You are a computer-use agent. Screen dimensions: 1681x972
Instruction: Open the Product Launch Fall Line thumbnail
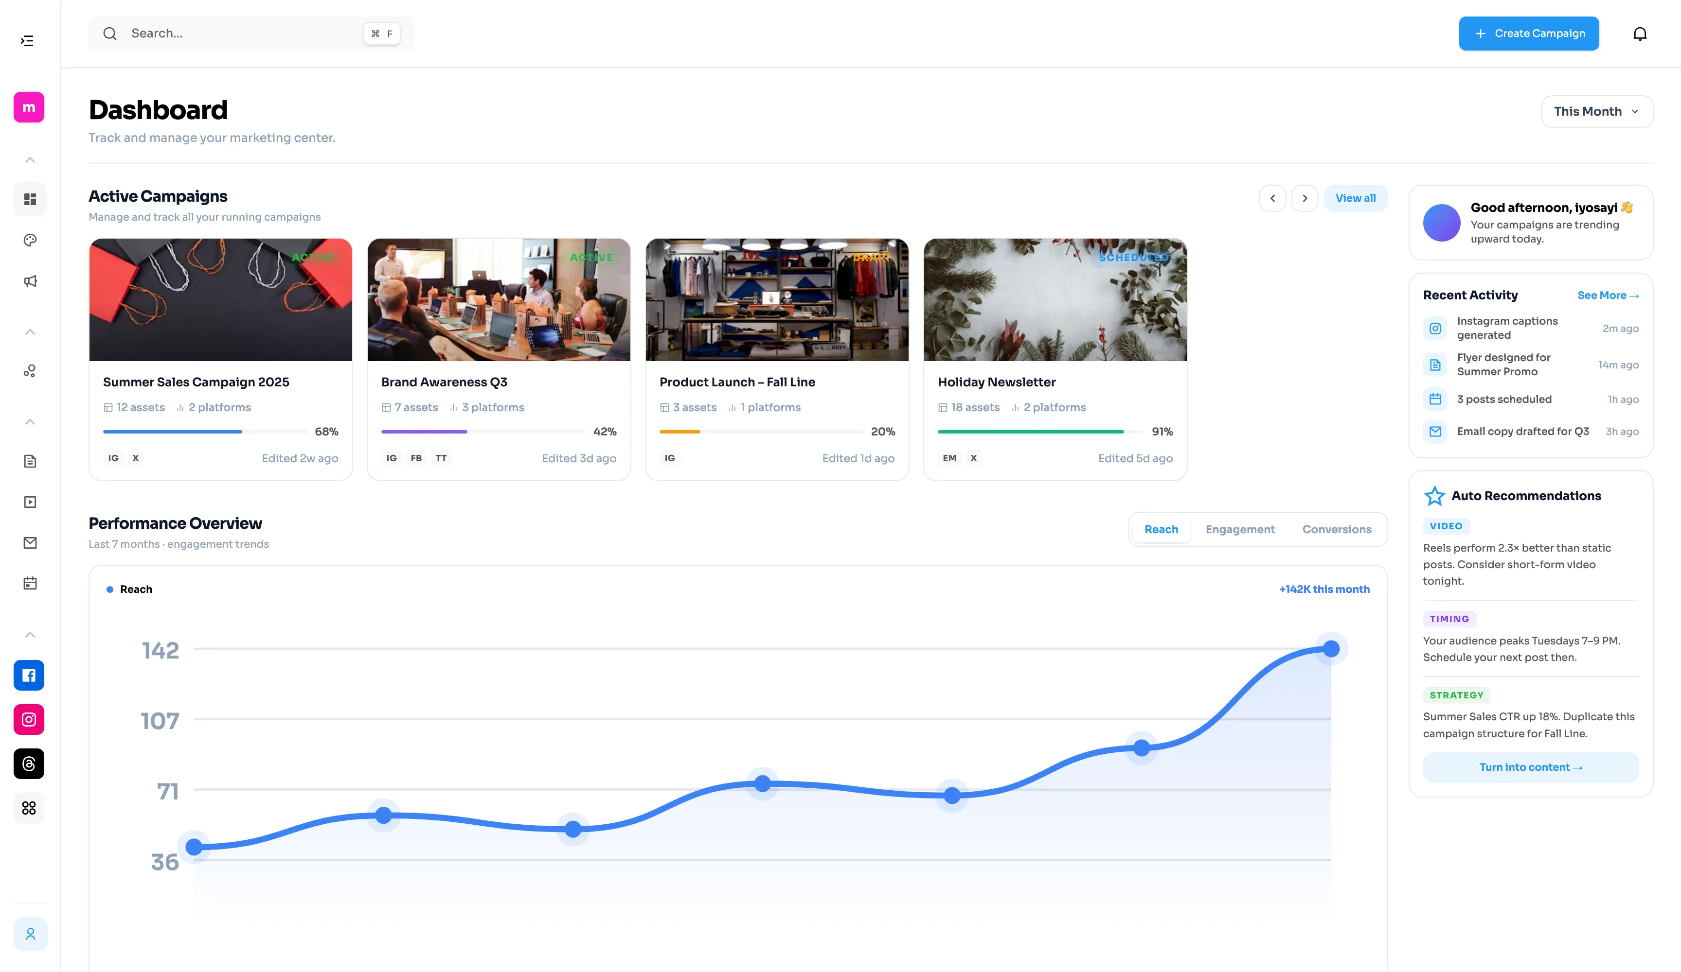777,300
